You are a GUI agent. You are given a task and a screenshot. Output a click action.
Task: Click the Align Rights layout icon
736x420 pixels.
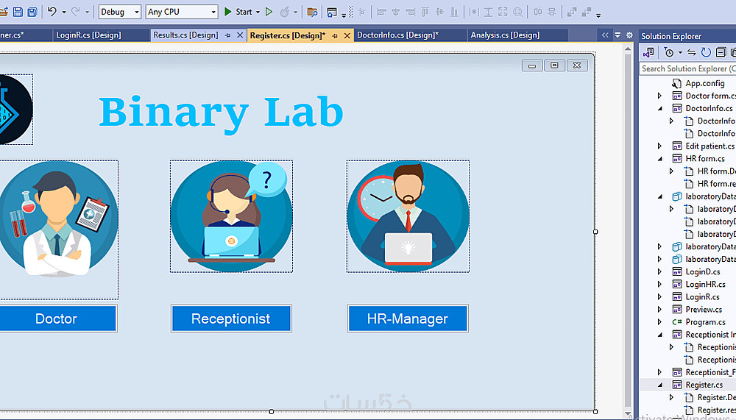pos(411,13)
